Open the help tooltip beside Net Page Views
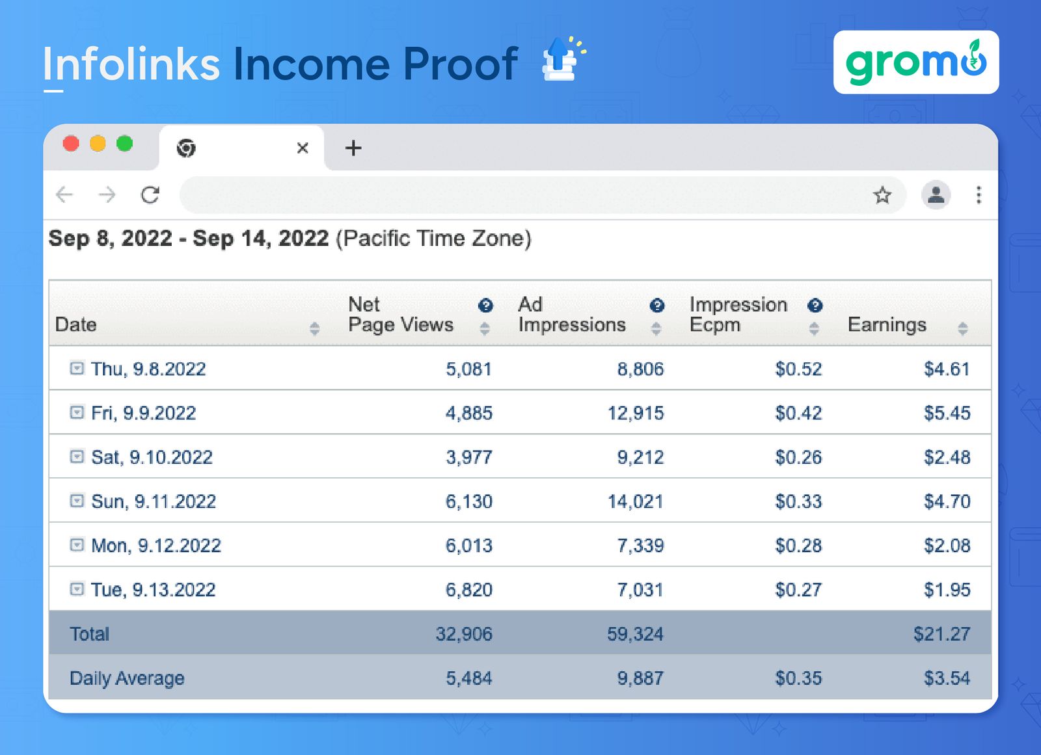This screenshot has height=755, width=1041. click(x=485, y=305)
